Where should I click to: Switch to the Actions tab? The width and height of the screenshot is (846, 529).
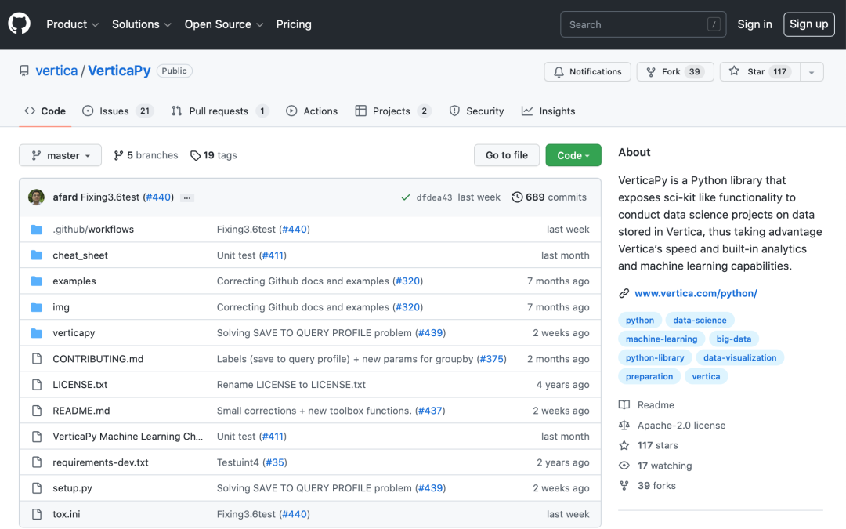(312, 111)
